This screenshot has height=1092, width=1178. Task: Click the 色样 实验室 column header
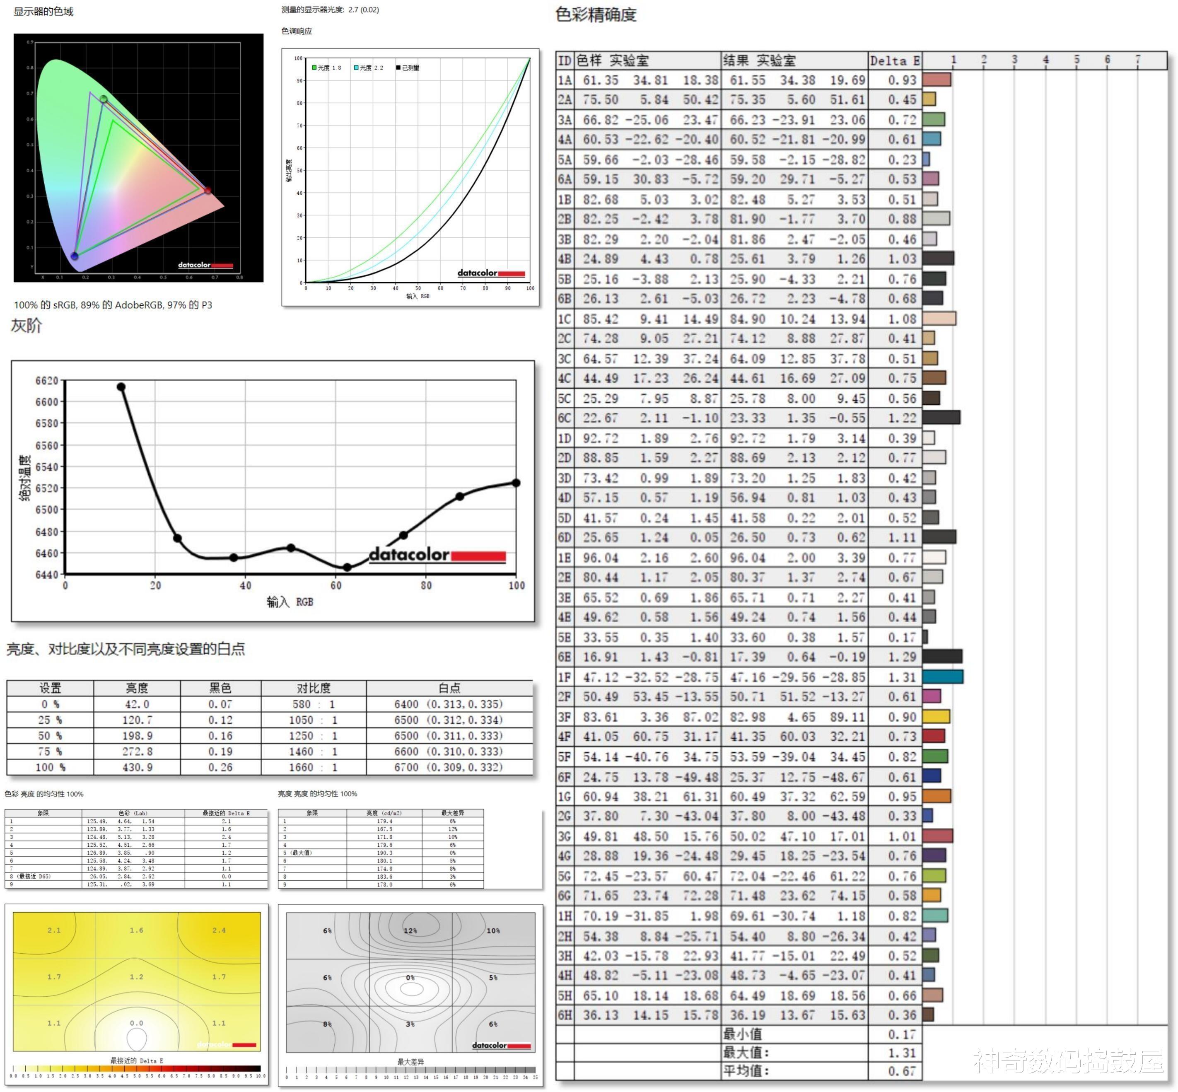[612, 61]
